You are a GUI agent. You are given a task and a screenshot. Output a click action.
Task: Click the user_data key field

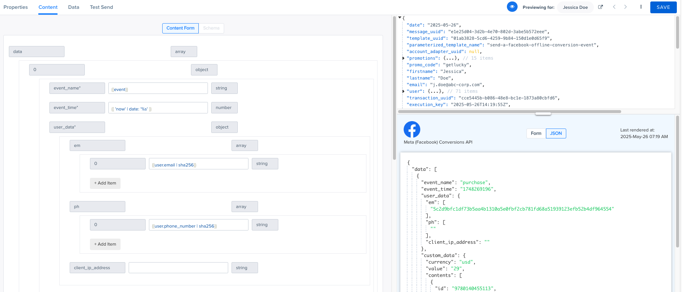pos(77,127)
